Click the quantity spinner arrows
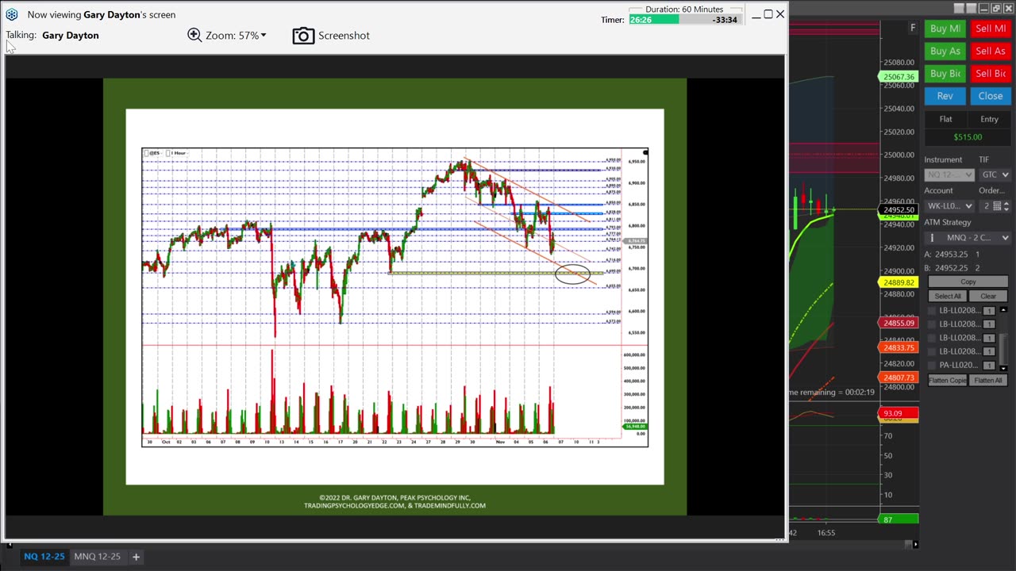Image resolution: width=1016 pixels, height=571 pixels. 1007,206
